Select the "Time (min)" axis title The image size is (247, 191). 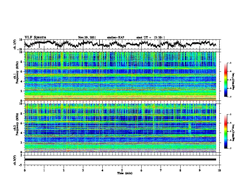click(x=125, y=173)
